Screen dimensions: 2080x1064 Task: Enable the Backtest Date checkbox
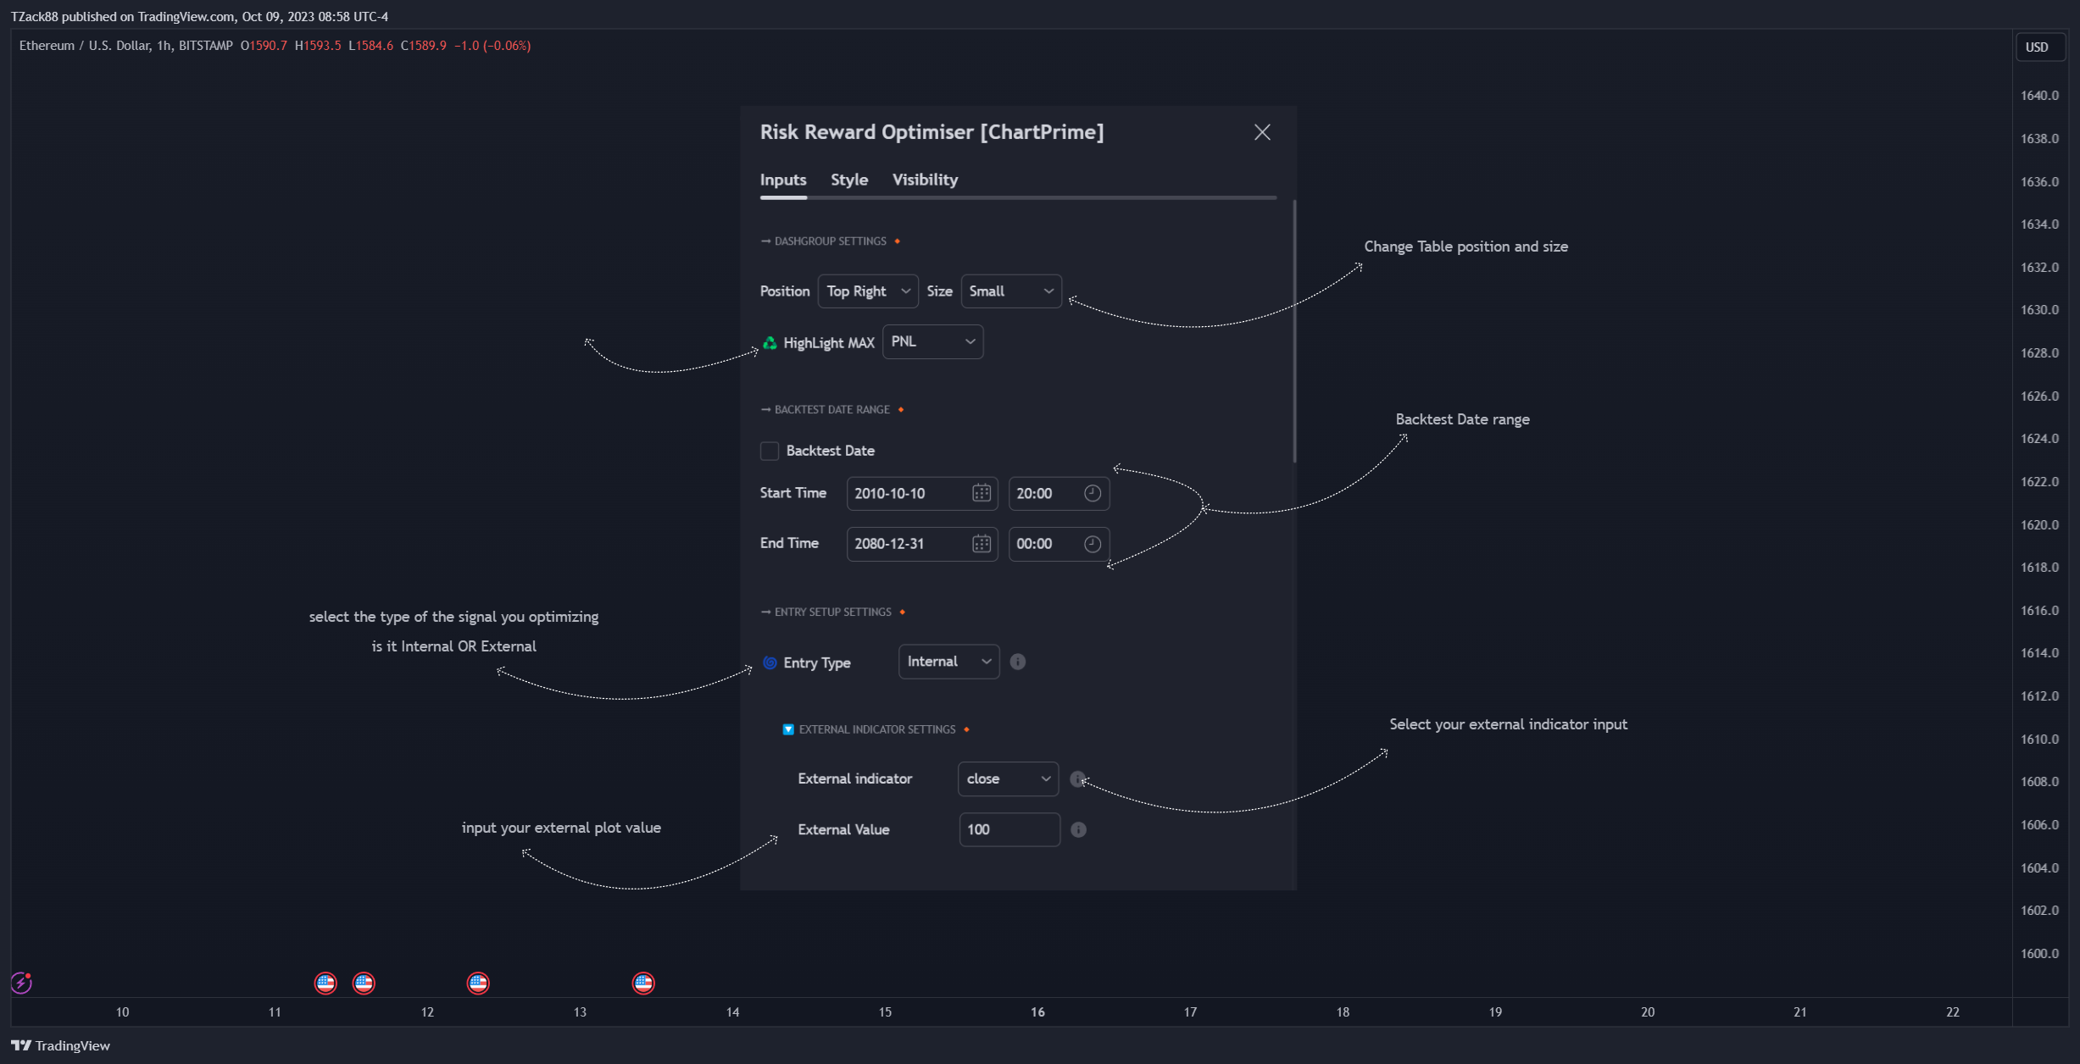[770, 451]
